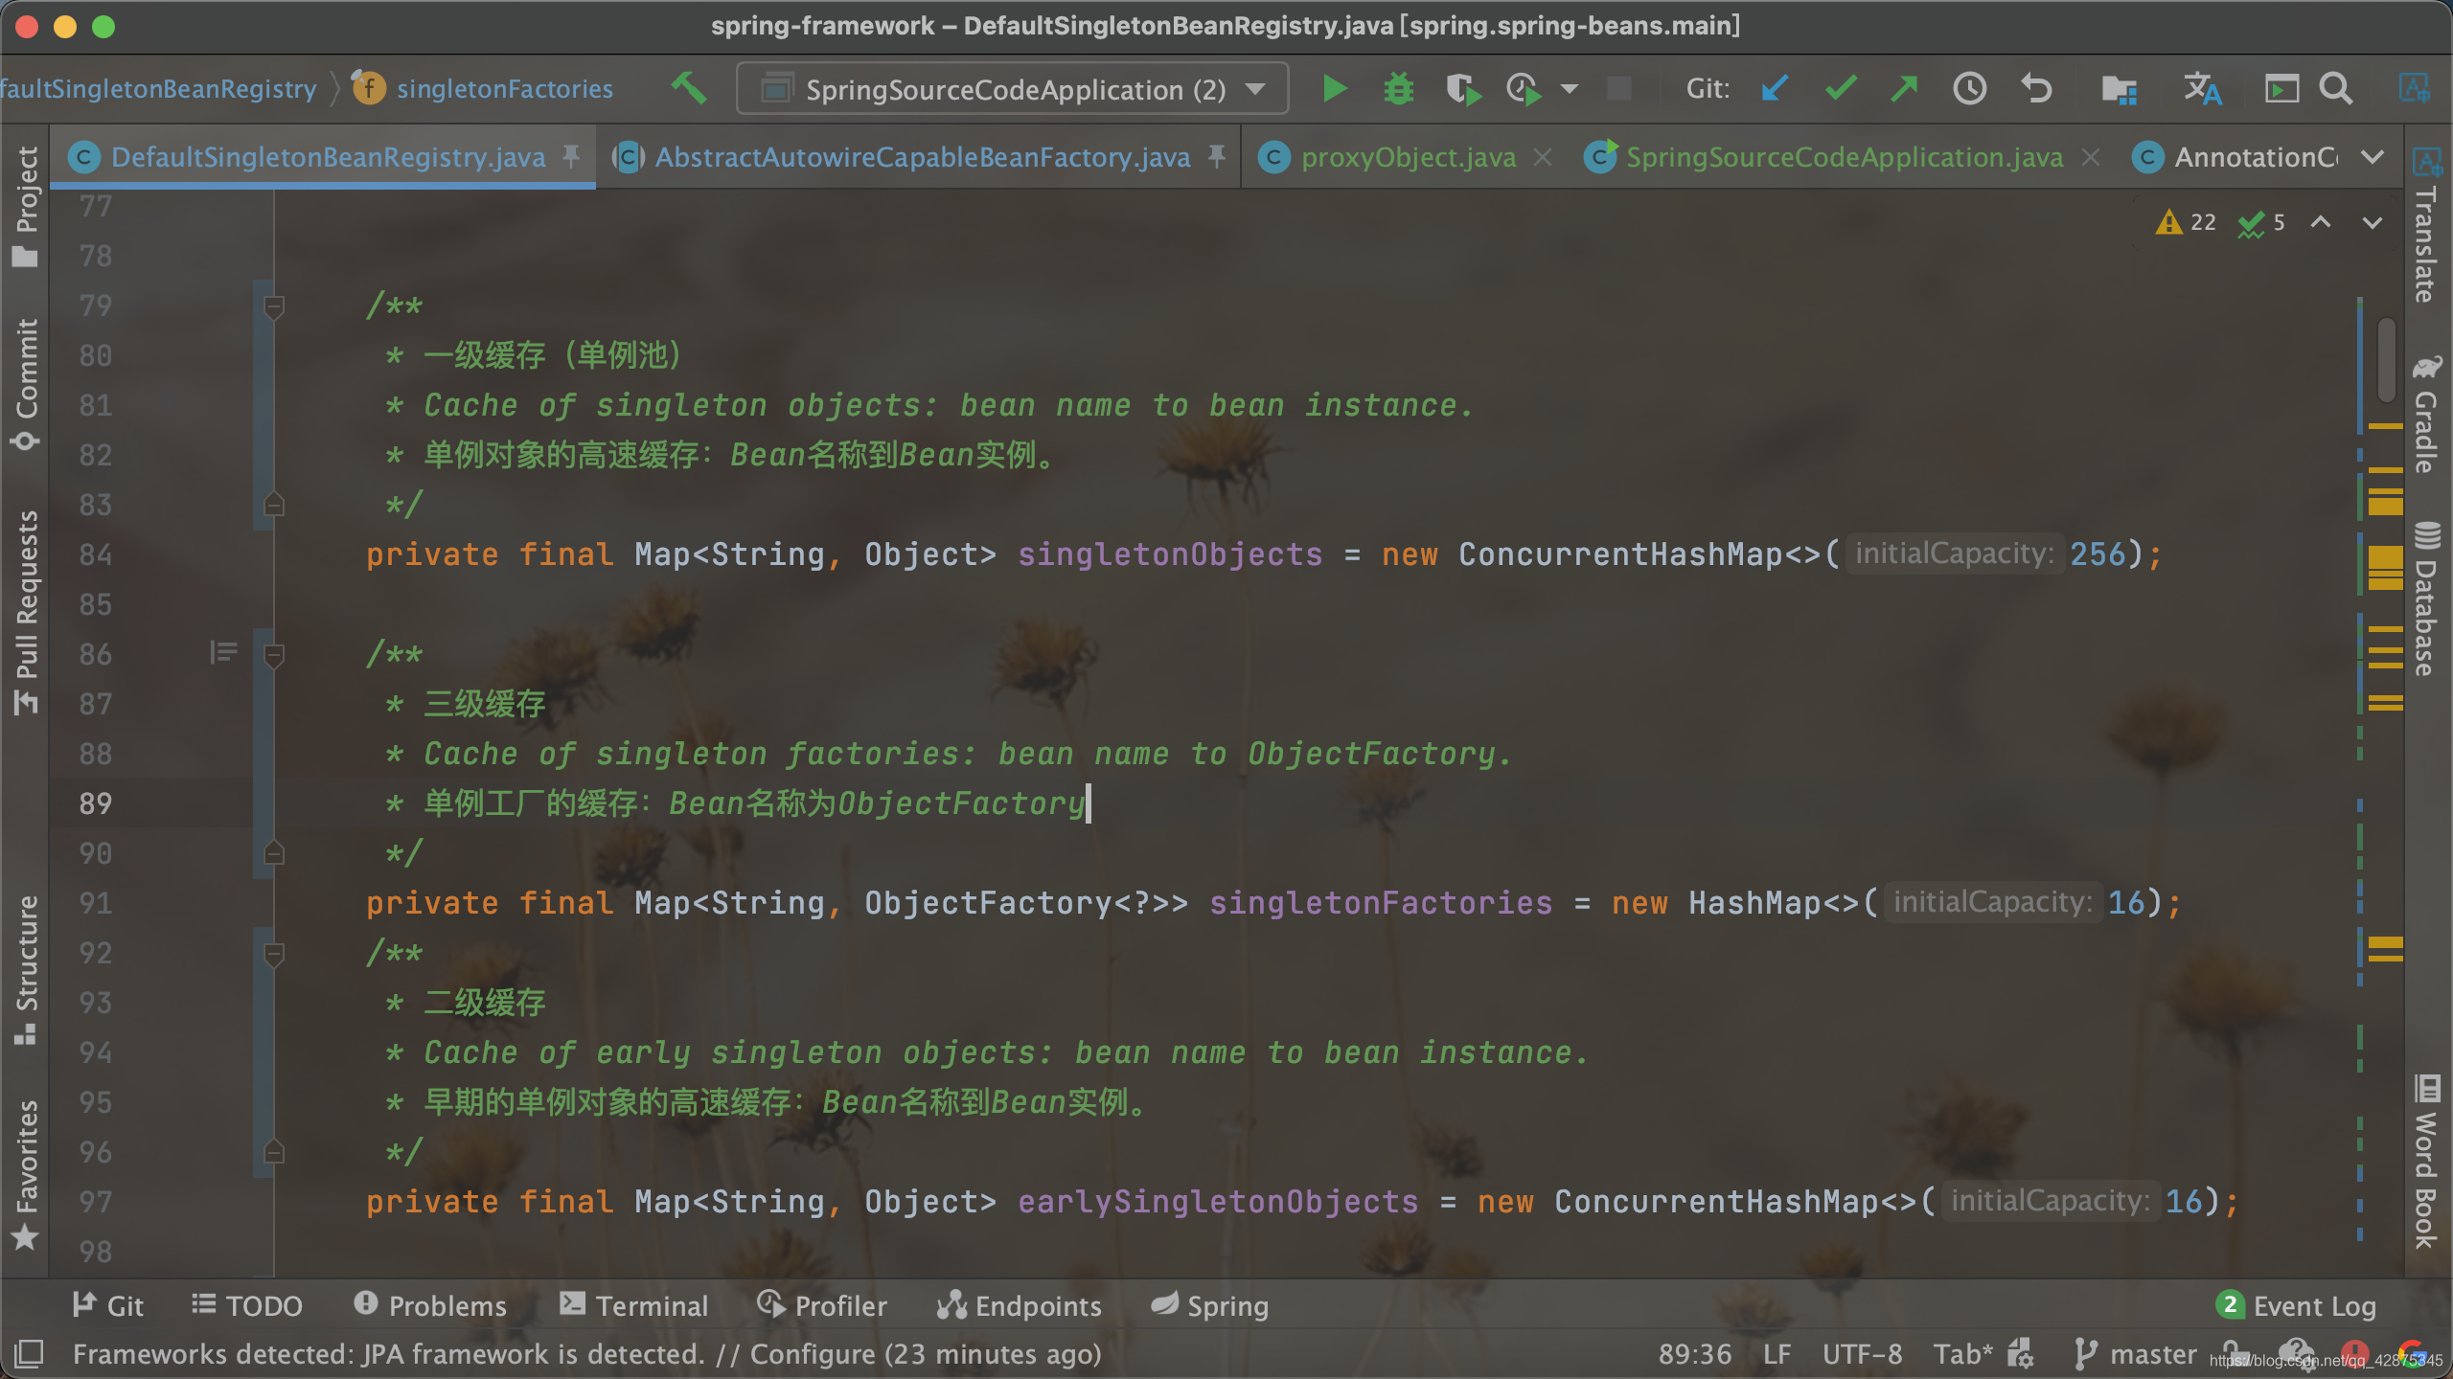Viewport: 2453px width, 1379px height.
Task: Click Git push arrow icon
Action: pos(1904,89)
